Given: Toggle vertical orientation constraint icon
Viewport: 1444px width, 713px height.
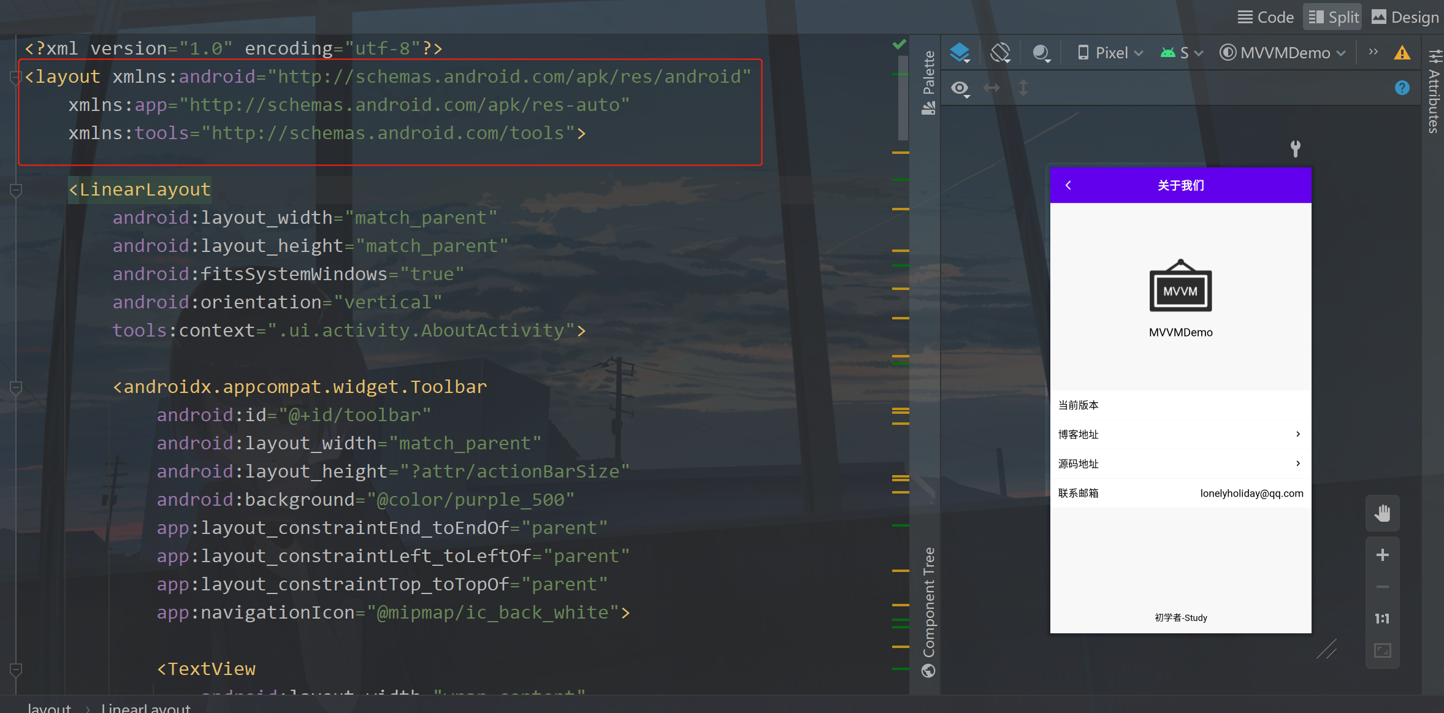Looking at the screenshot, I should click(x=1023, y=88).
